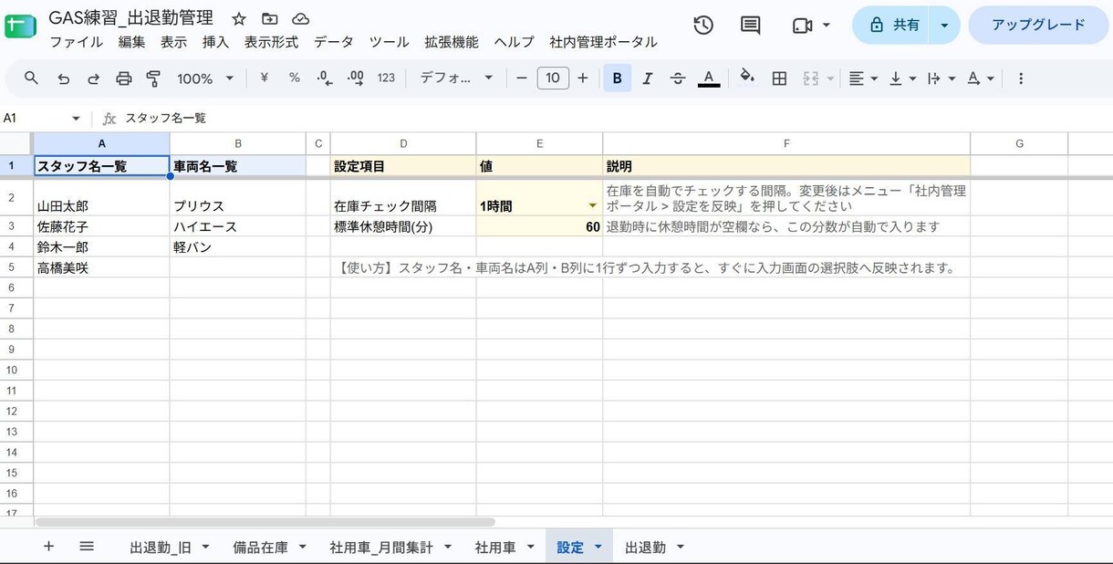The width and height of the screenshot is (1113, 564).
Task: Decrease font size with minus button
Action: tap(522, 78)
